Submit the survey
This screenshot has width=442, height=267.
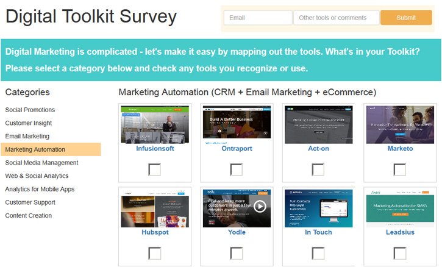(406, 18)
